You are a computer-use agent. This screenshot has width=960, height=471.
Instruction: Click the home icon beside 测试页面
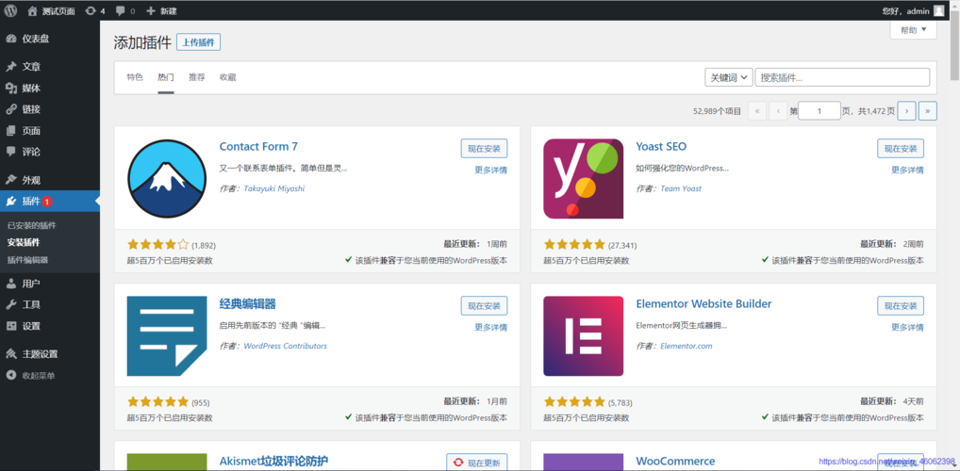pos(32,10)
